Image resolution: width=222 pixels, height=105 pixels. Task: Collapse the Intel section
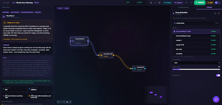(51, 58)
